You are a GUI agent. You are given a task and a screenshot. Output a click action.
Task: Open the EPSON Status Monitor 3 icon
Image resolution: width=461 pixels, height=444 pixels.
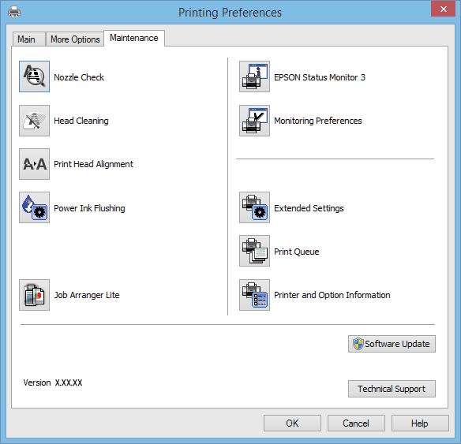tap(255, 76)
